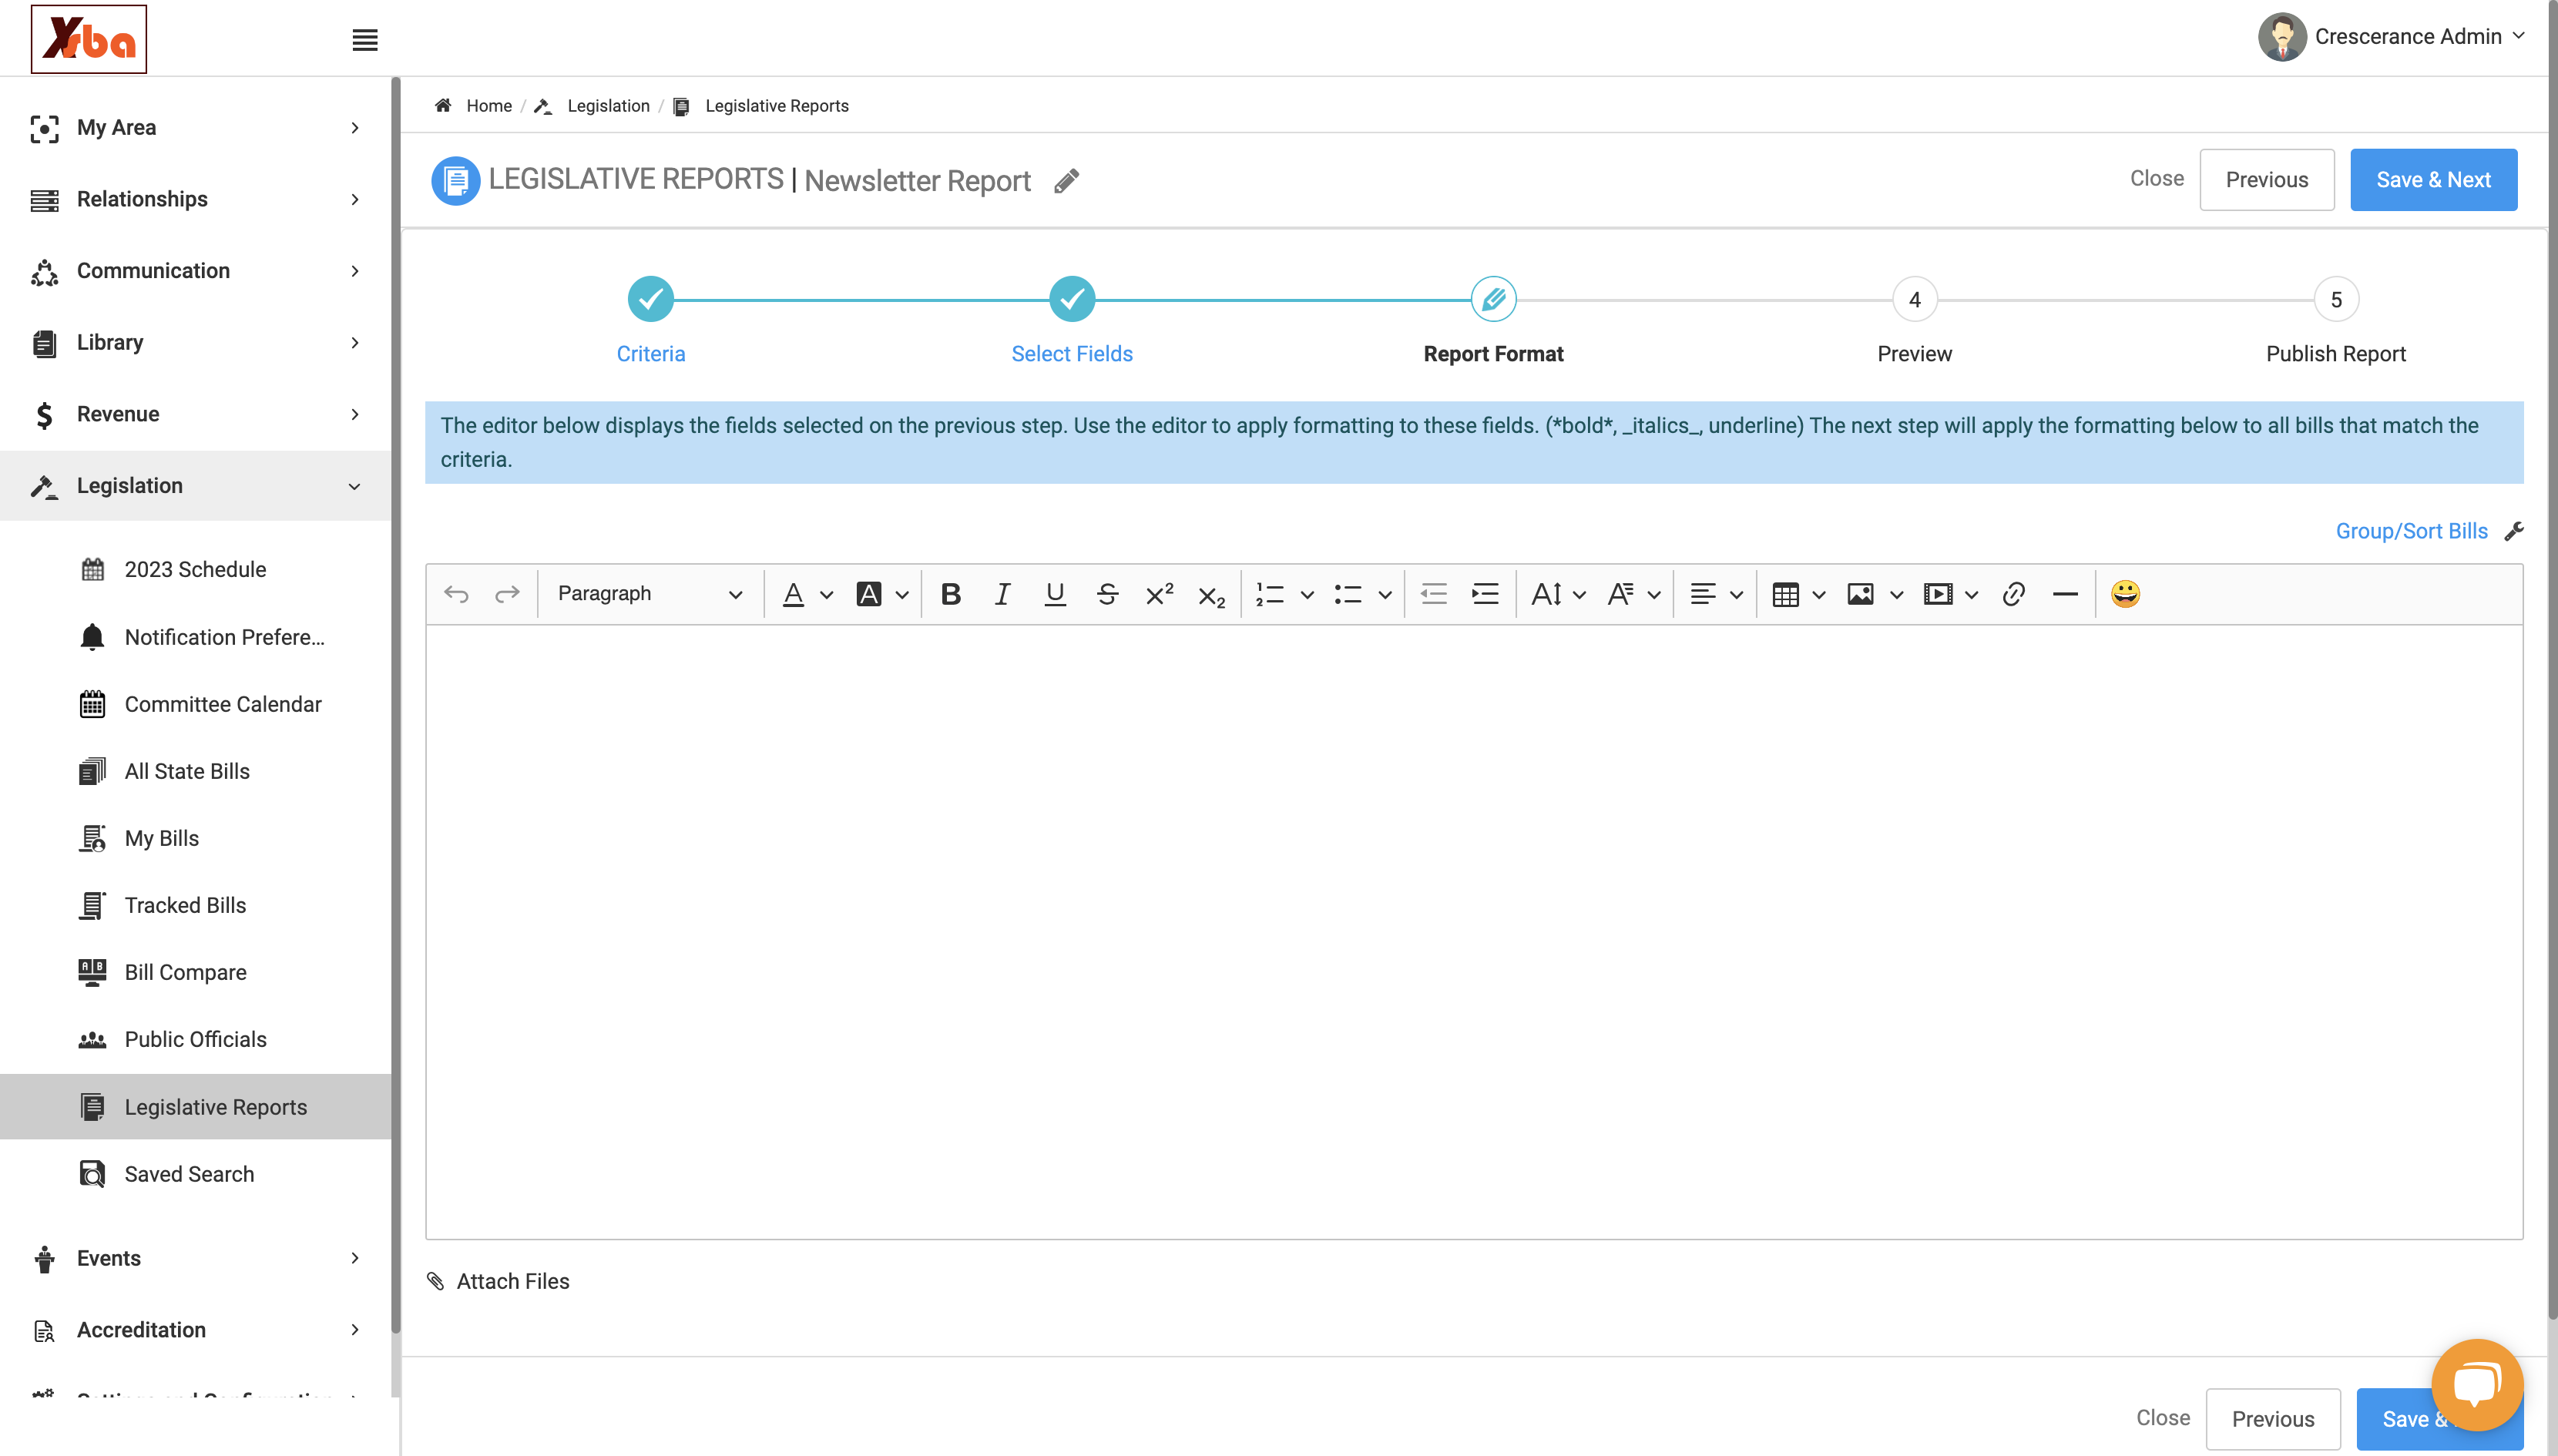Click the pencil icon to rename Newsletter Report
Image resolution: width=2558 pixels, height=1456 pixels.
1067,181
